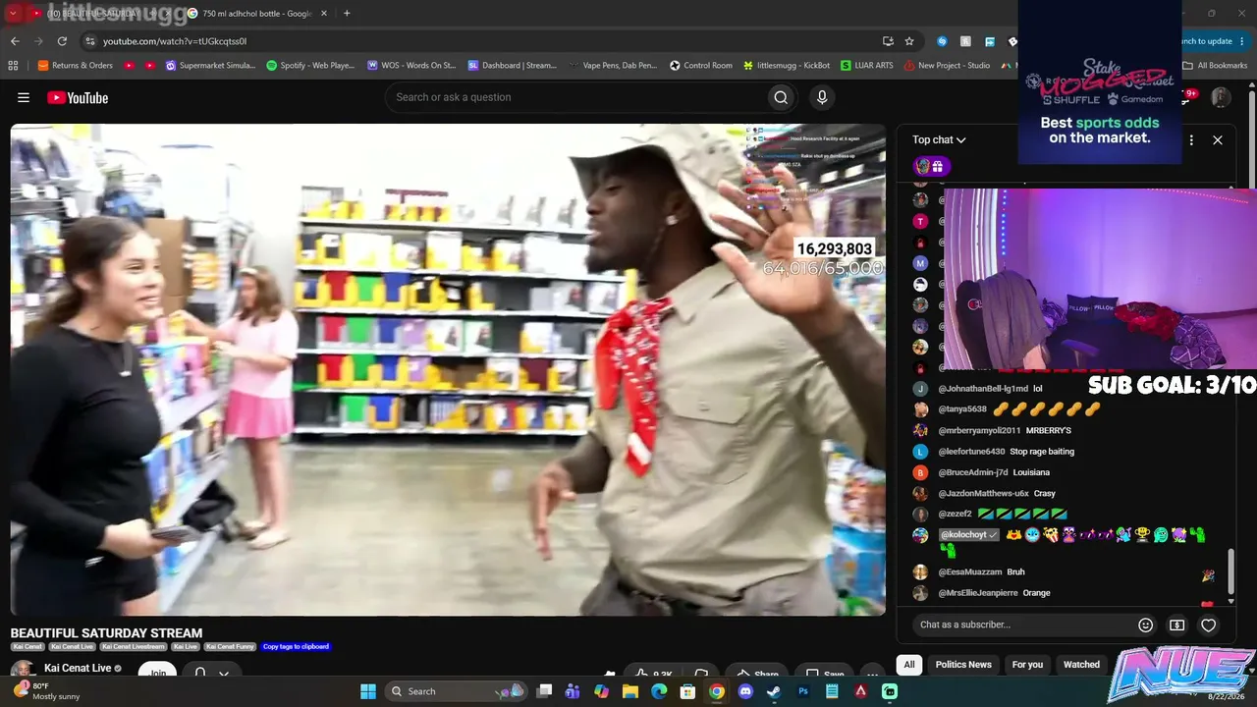Open the new tab plus button
The width and height of the screenshot is (1257, 707).
coord(347,13)
